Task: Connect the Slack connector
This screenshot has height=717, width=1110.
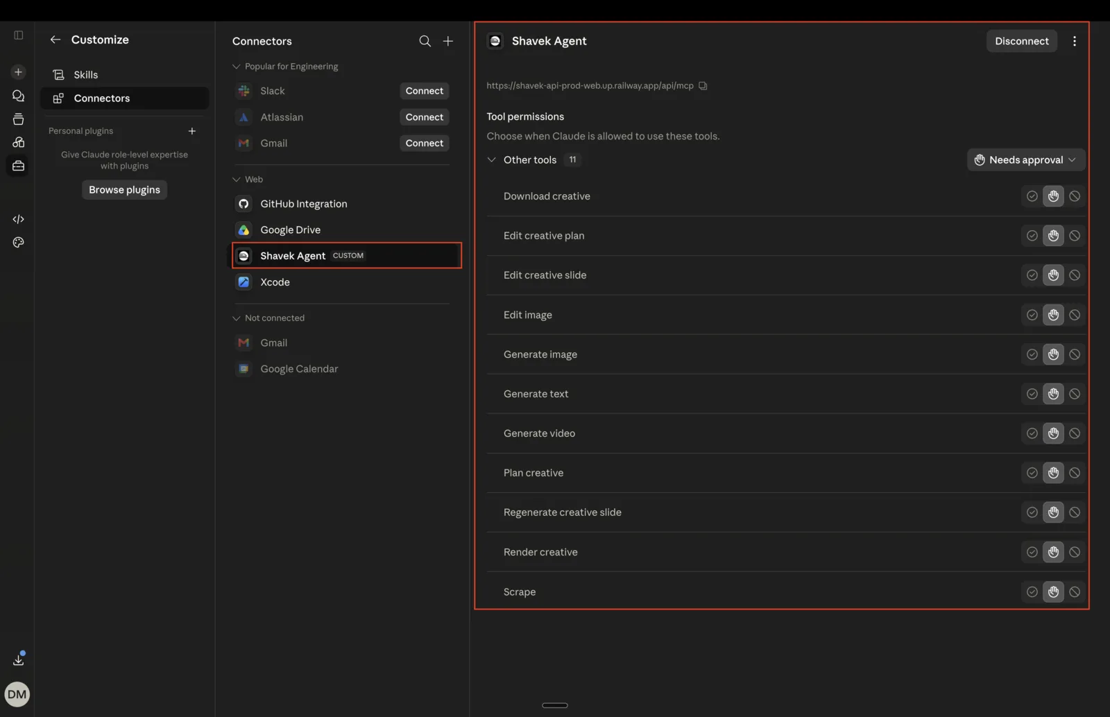Action: [424, 91]
